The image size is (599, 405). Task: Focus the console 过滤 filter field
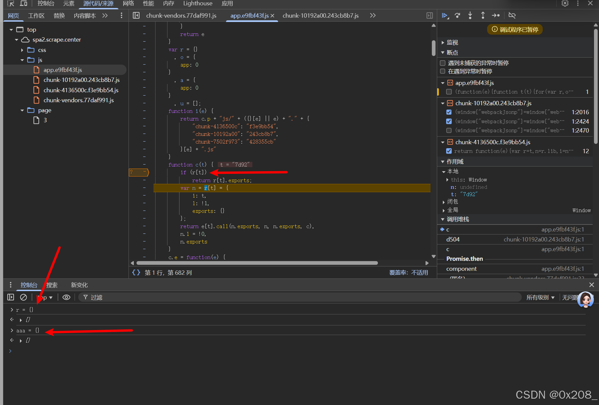[x=300, y=297]
